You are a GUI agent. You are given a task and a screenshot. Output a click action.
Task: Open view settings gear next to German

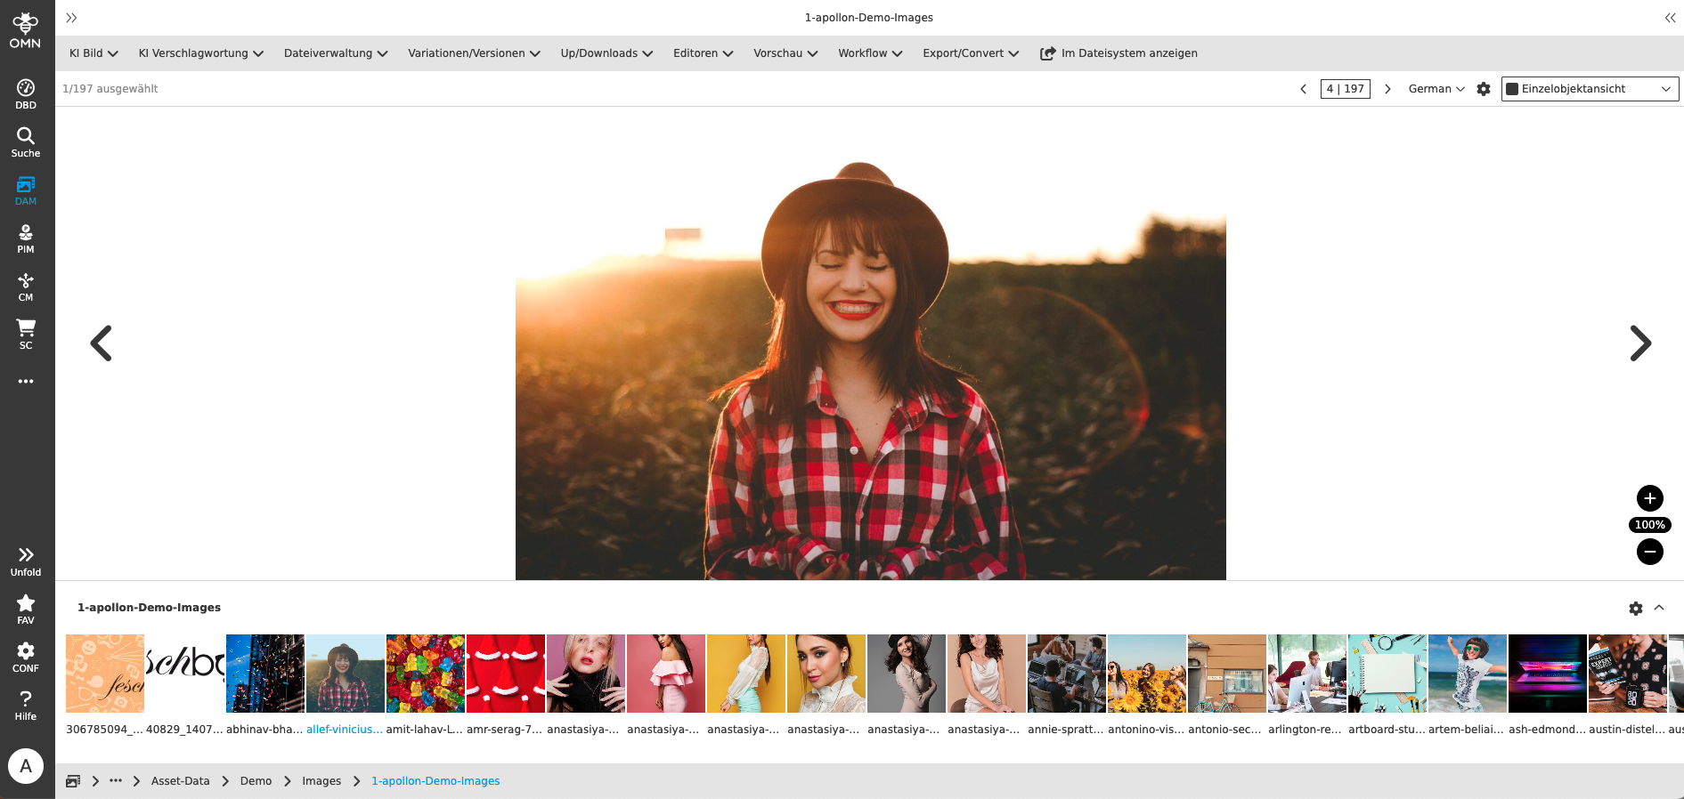click(x=1484, y=89)
